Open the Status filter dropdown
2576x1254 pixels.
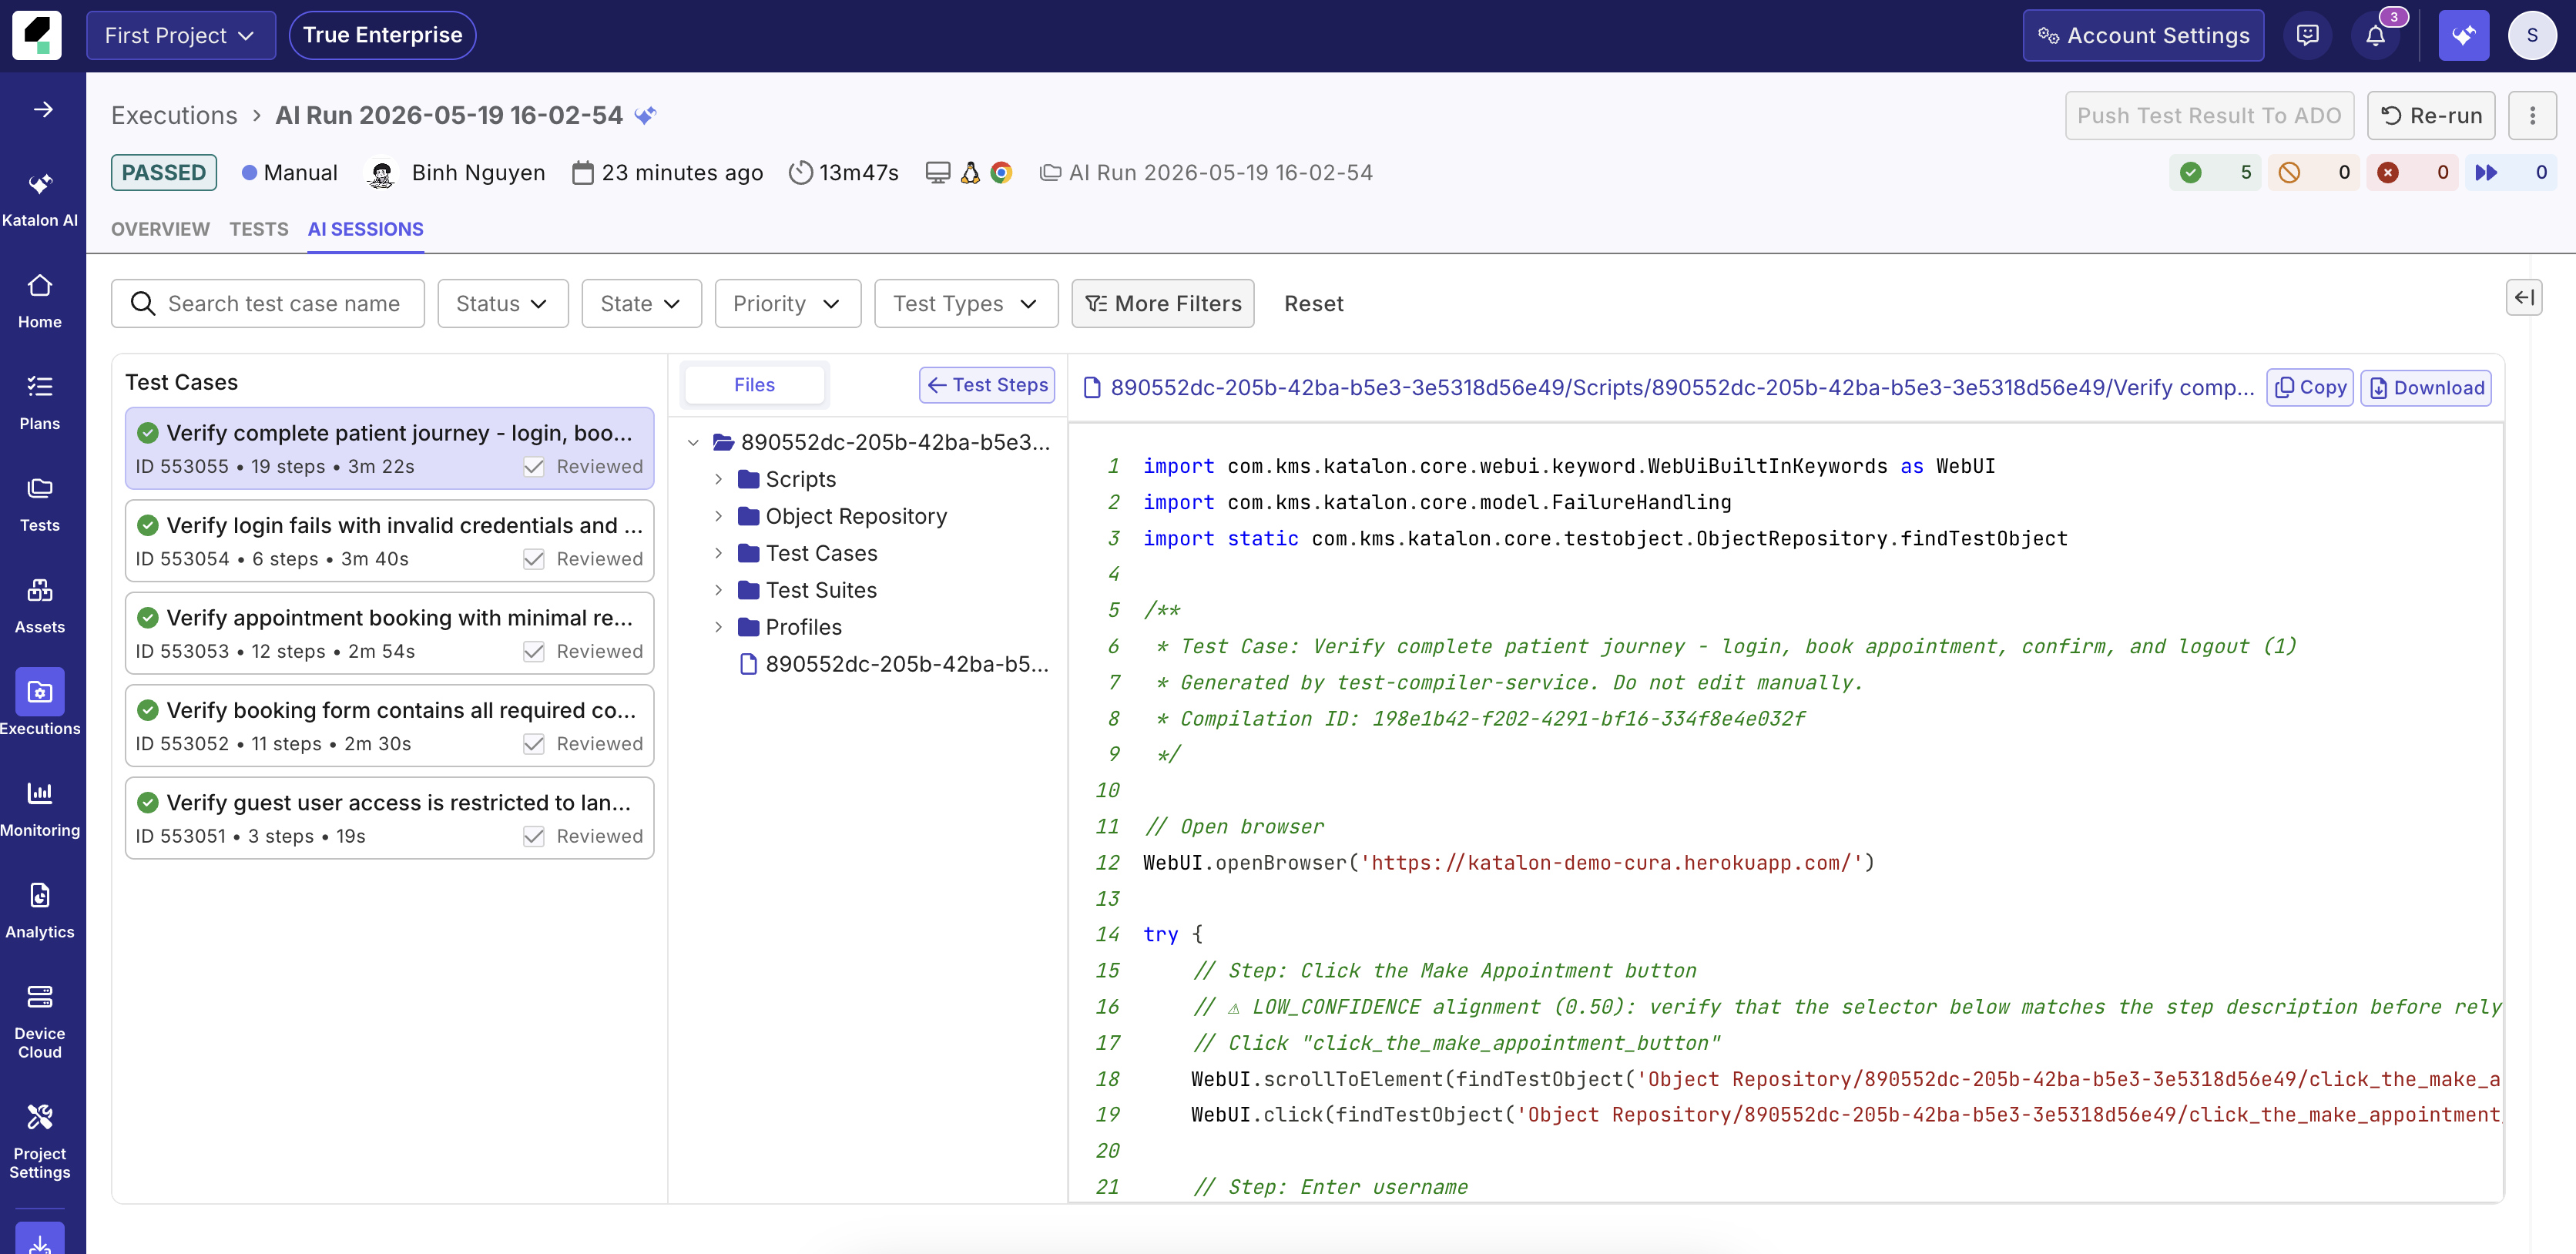tap(503, 304)
